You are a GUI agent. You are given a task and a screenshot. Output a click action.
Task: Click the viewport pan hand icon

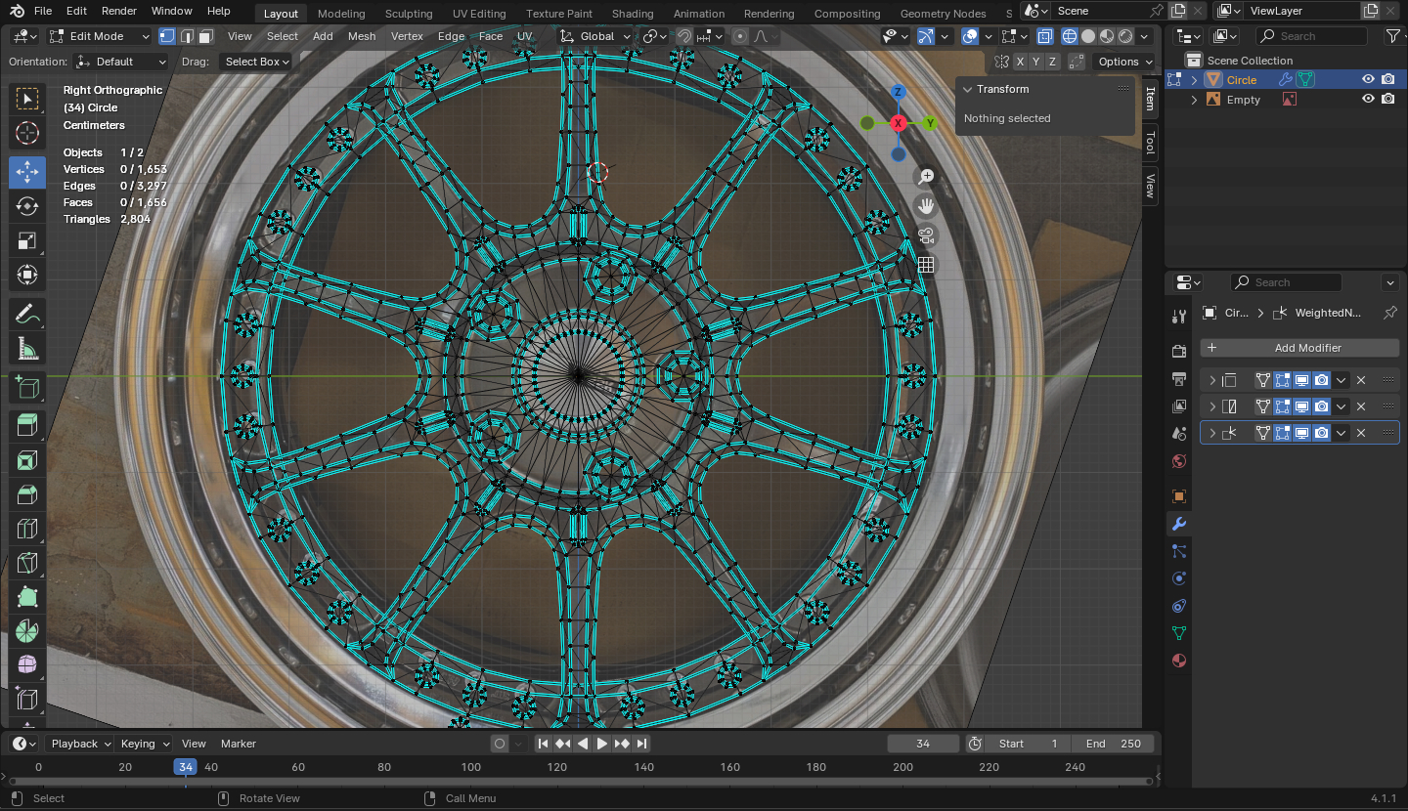[926, 206]
